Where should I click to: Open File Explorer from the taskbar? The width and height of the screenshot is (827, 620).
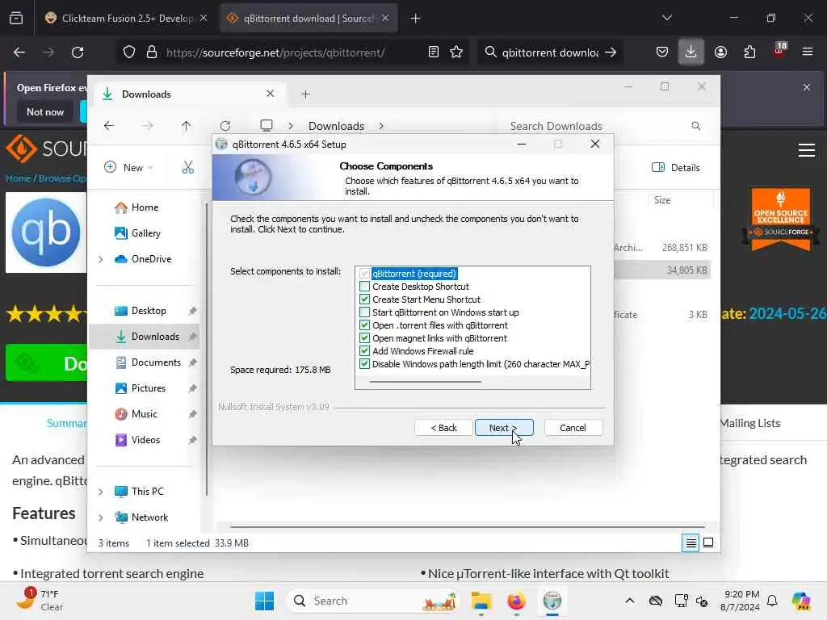click(481, 601)
